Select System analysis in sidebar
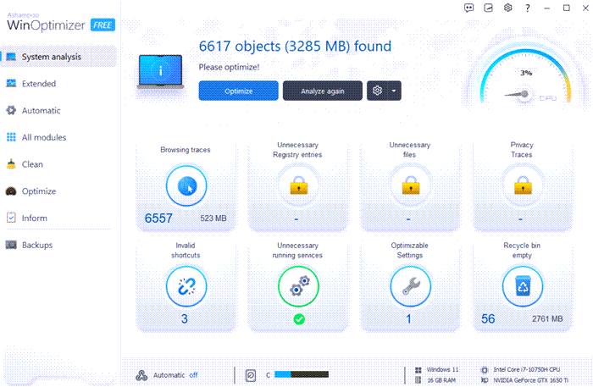The height and width of the screenshot is (387, 593). 58,57
